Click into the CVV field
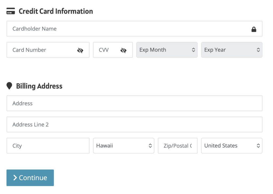Viewport: 273px width, 194px height. 113,50
